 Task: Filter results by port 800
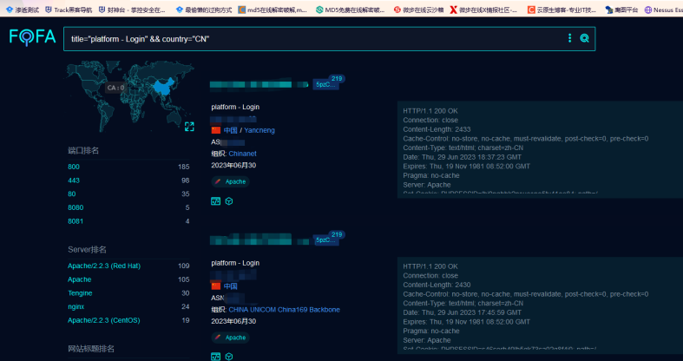tap(74, 167)
